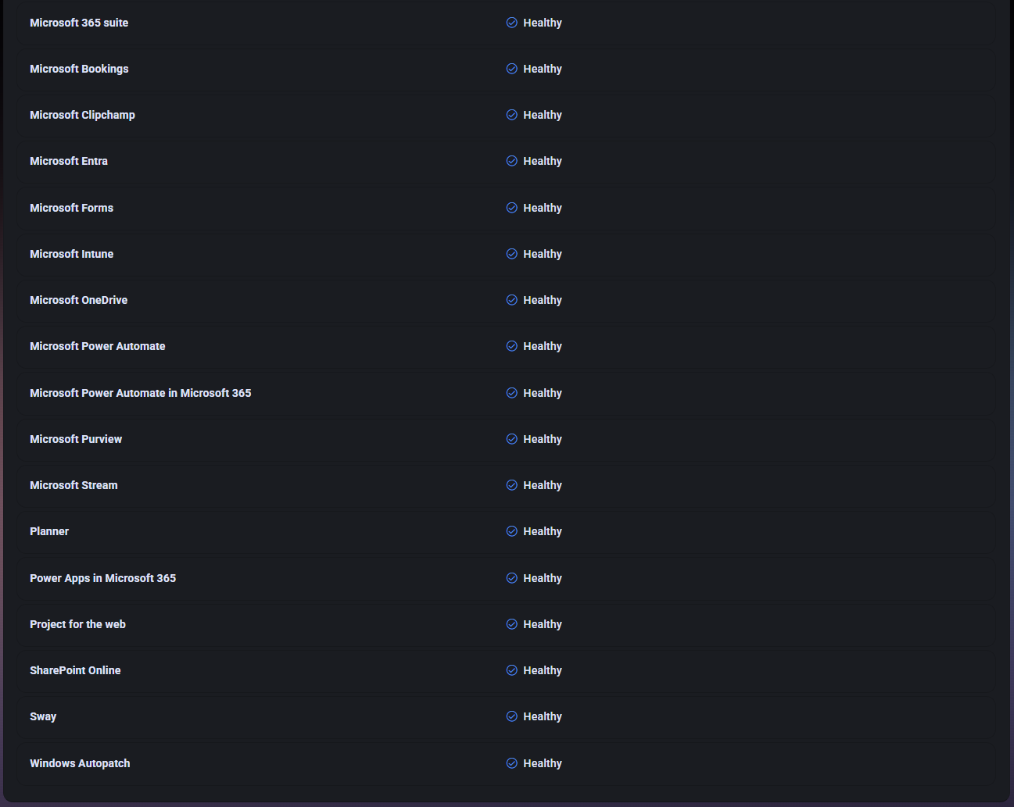Click the Healthy checkmark icon for Microsoft Purview
Image resolution: width=1014 pixels, height=807 pixels.
(511, 439)
